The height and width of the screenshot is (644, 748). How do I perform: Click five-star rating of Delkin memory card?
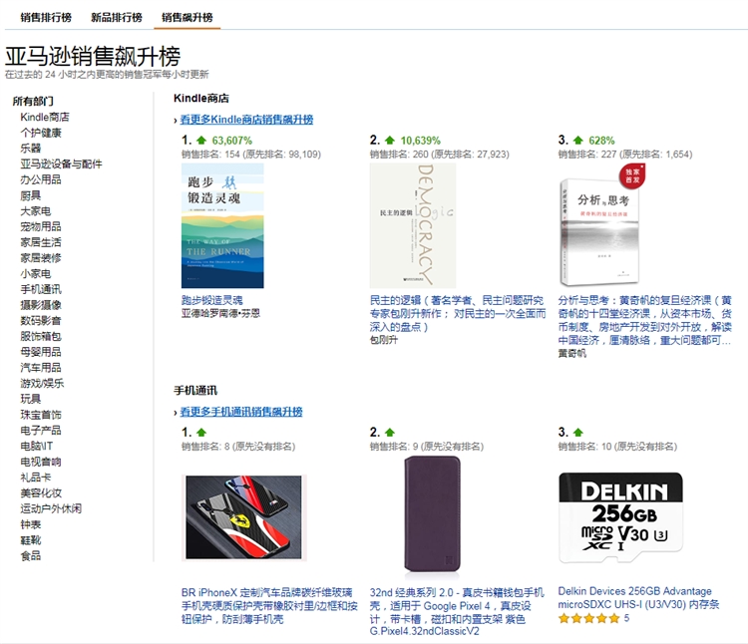pos(589,618)
